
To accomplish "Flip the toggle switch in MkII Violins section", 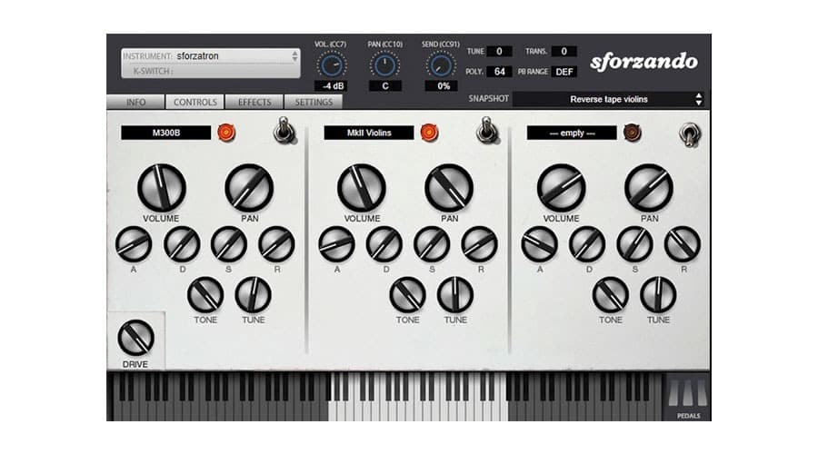I will (x=487, y=131).
